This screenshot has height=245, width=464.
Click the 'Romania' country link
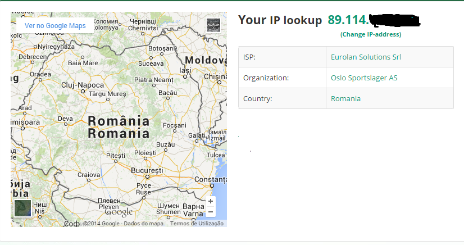coord(345,98)
